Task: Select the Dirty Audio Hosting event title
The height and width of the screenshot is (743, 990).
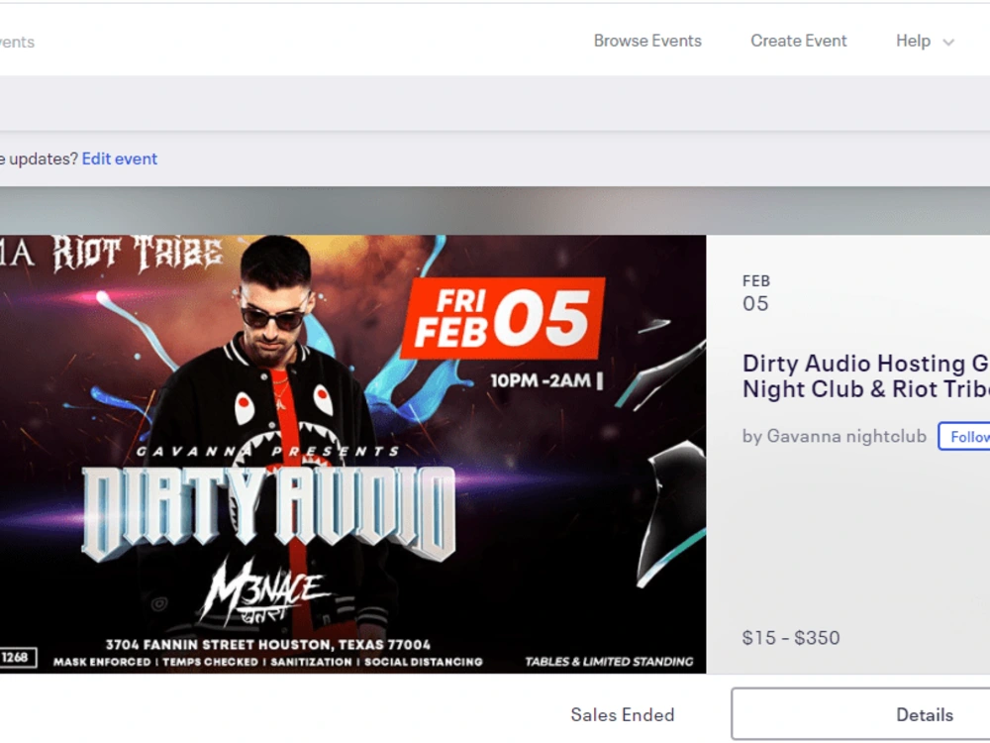Action: [865, 375]
